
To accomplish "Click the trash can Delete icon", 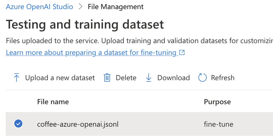I will (x=107, y=78).
